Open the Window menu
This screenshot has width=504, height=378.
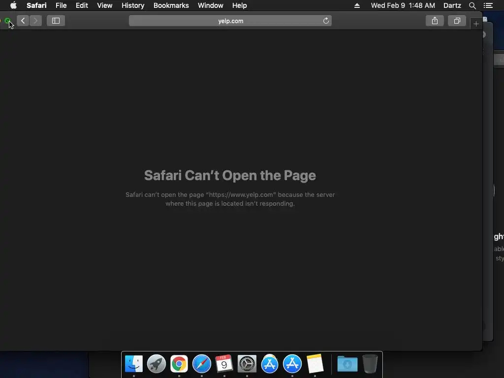[211, 5]
